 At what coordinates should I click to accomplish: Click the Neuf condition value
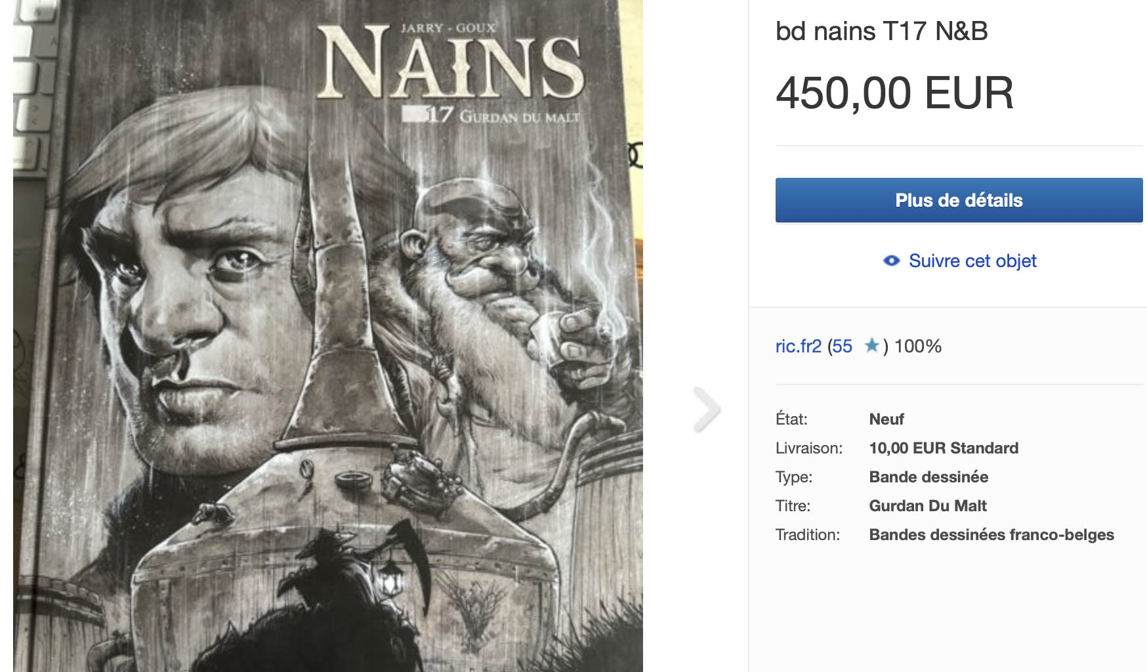pos(886,419)
